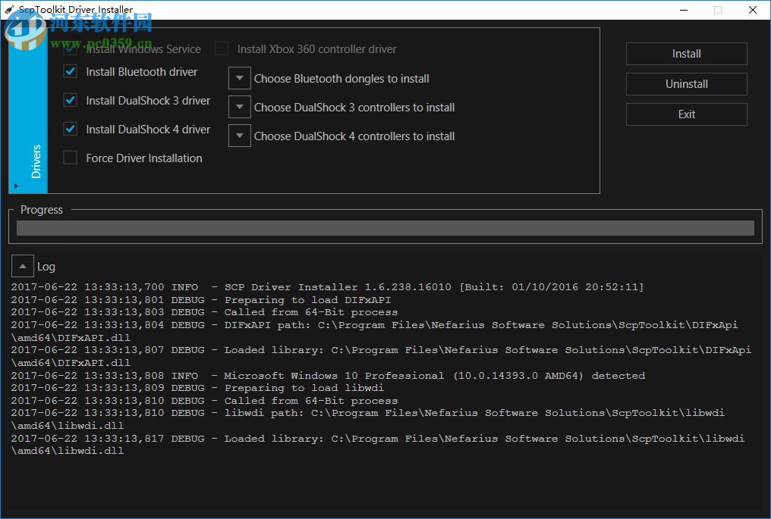The height and width of the screenshot is (519, 771).
Task: Check Install Xbox 360 controller driver
Action: pyautogui.click(x=222, y=48)
